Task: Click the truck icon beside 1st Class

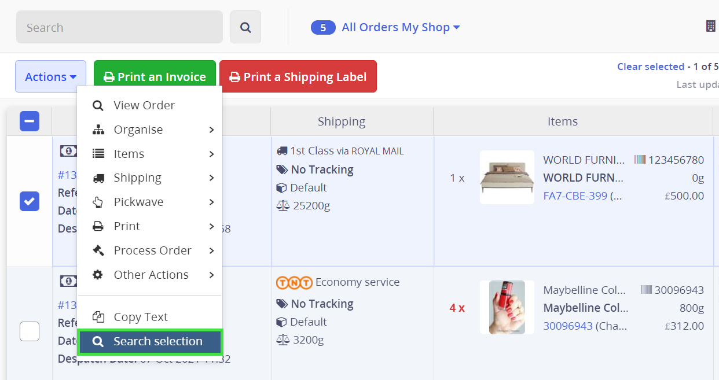Action: click(x=282, y=151)
